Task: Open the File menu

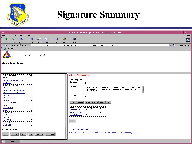Action: tap(4, 35)
